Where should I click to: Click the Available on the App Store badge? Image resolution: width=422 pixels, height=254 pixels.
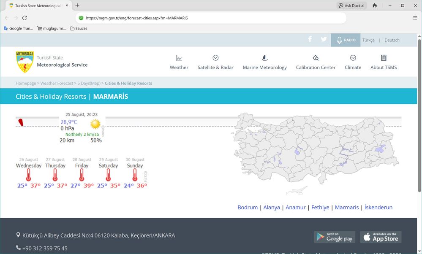tap(381, 237)
